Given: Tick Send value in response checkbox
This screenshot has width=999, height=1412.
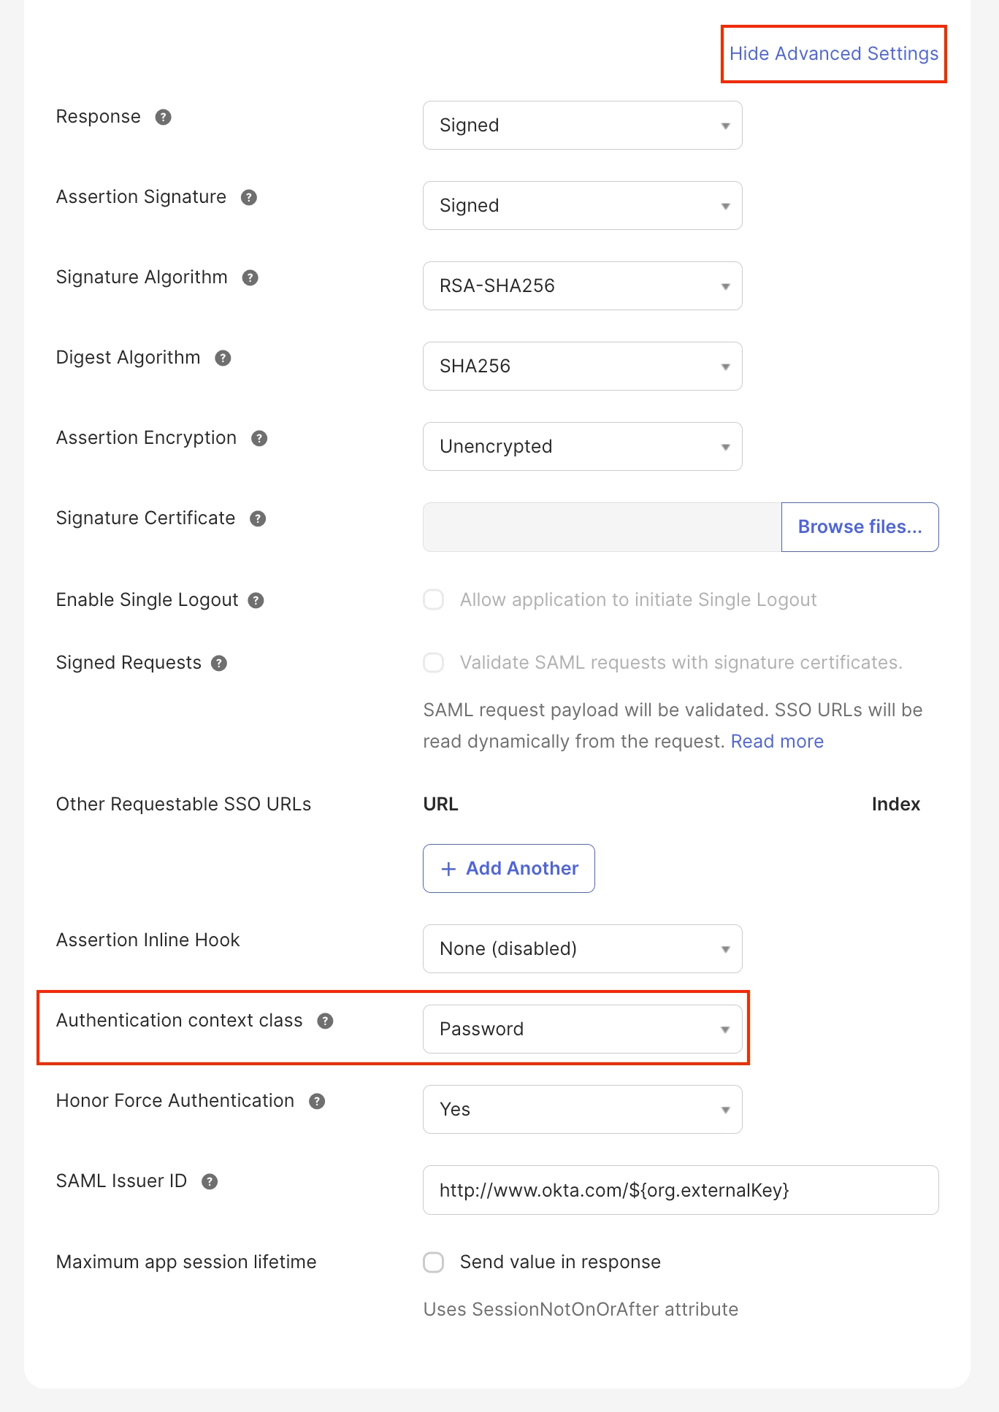Looking at the screenshot, I should pyautogui.click(x=434, y=1262).
